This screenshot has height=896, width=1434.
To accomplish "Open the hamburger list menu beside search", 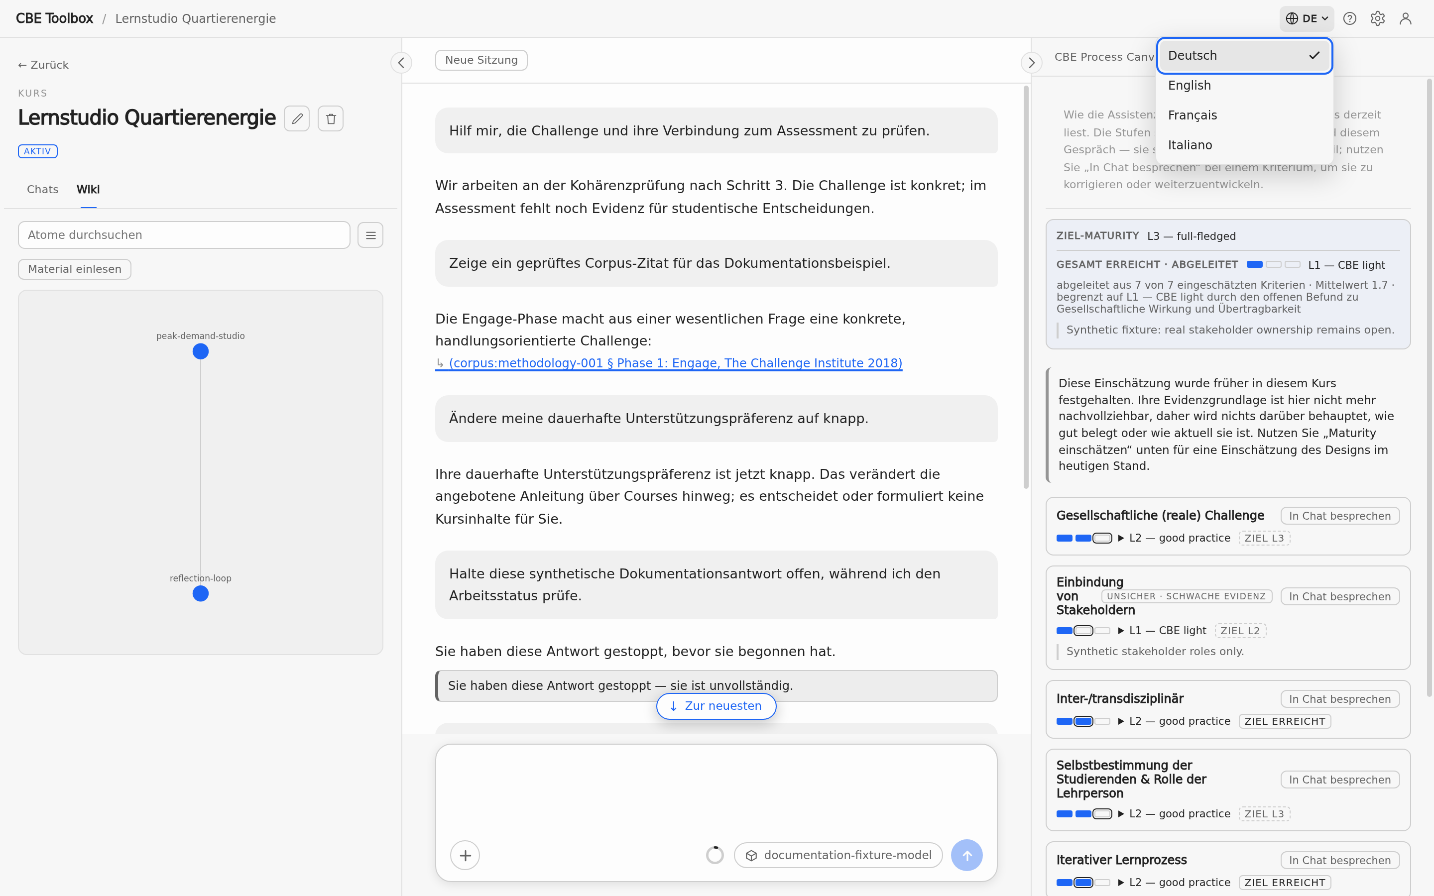I will 370,235.
